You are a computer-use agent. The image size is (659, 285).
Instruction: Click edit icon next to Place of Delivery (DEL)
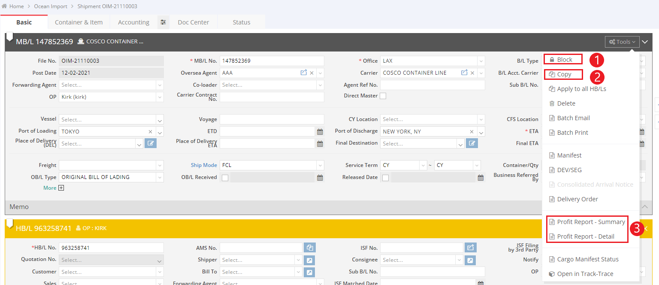[x=151, y=143]
